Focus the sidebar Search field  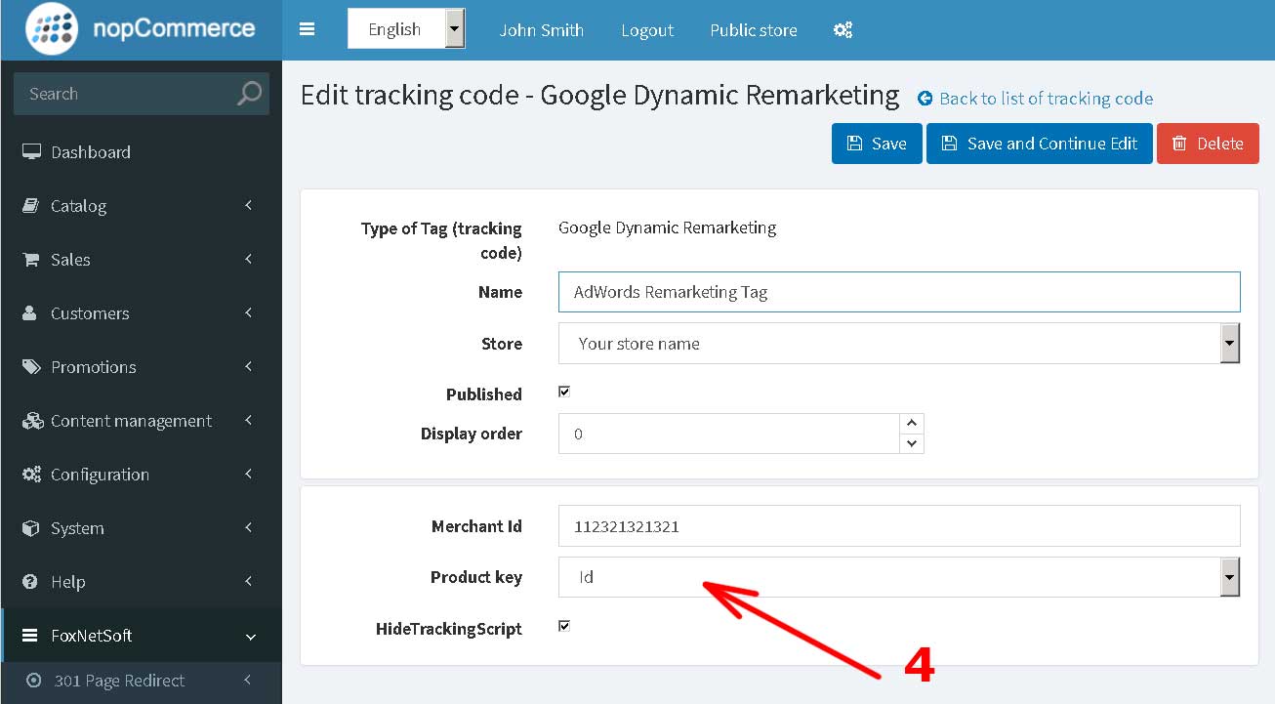click(x=125, y=94)
